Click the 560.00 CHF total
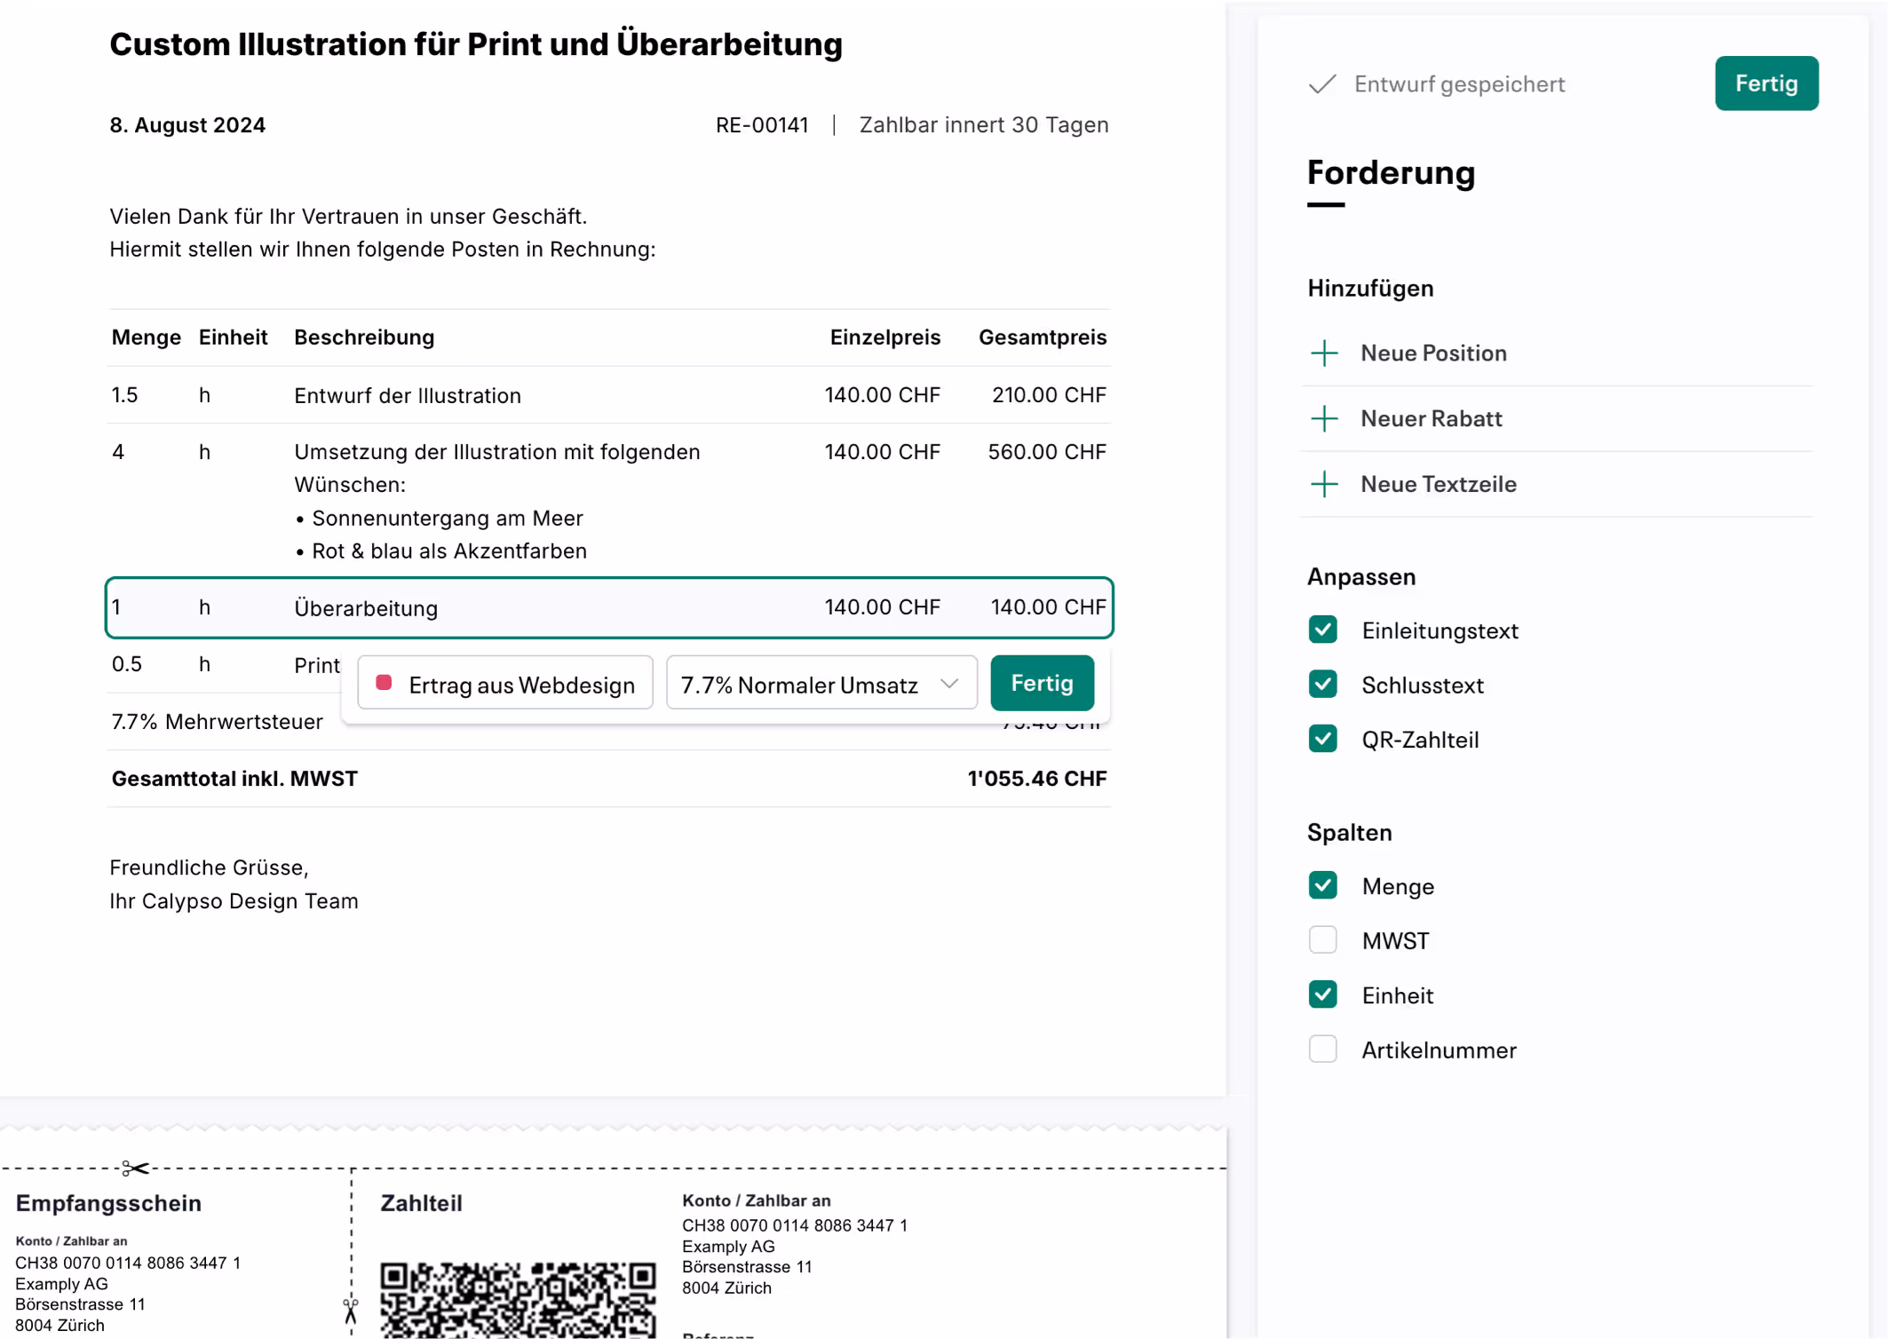The width and height of the screenshot is (1888, 1339). [1047, 452]
